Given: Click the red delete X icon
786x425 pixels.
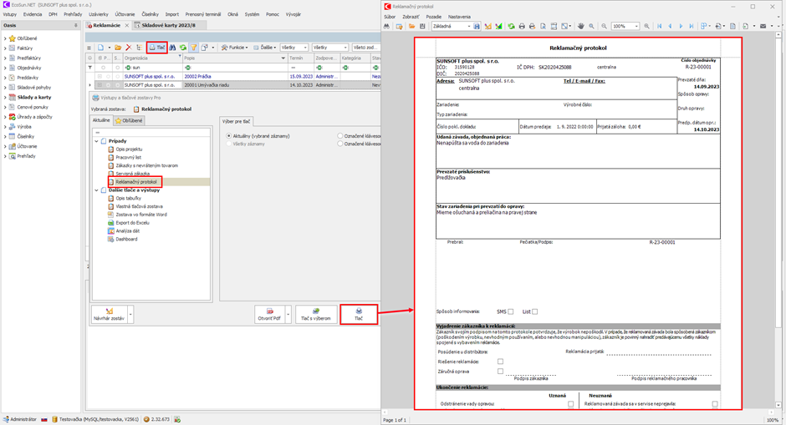Looking at the screenshot, I should [128, 48].
